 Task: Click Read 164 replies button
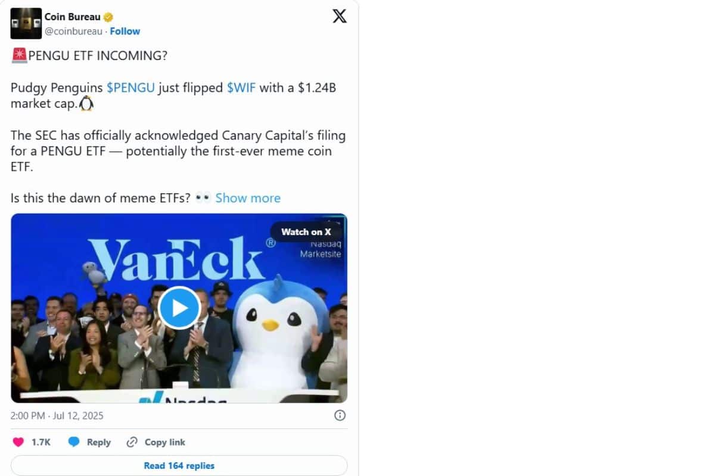point(179,465)
